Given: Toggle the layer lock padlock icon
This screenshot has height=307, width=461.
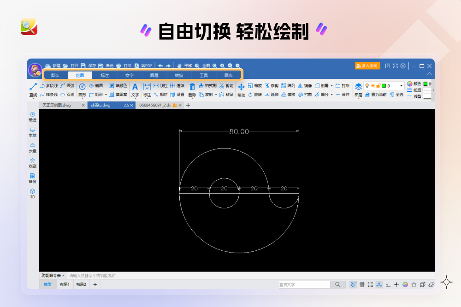Looking at the screenshot, I should (379, 85).
